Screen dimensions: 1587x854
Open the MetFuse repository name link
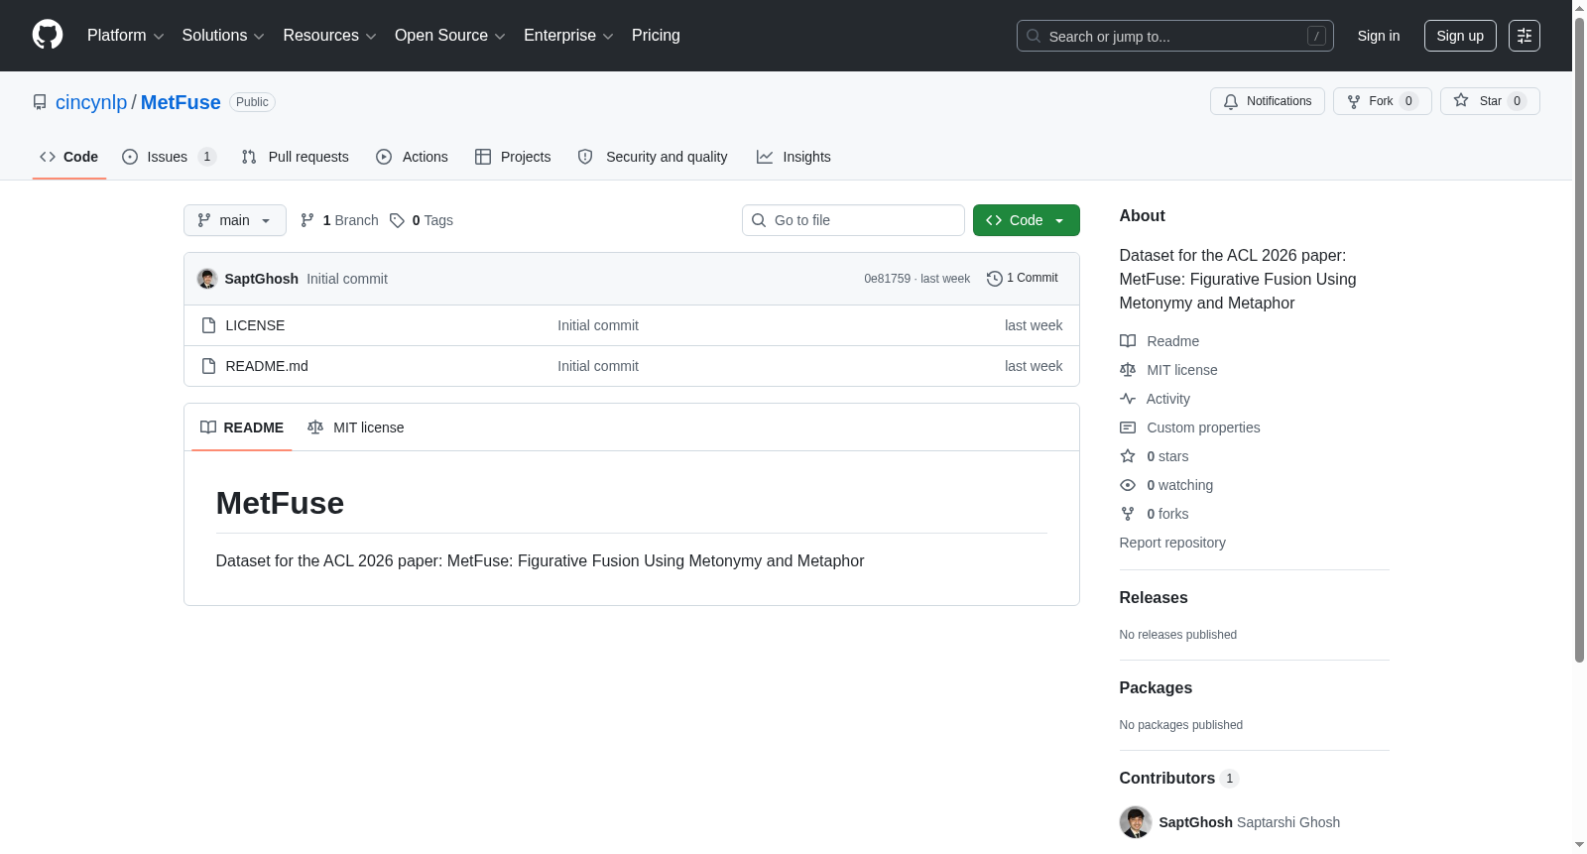181,102
